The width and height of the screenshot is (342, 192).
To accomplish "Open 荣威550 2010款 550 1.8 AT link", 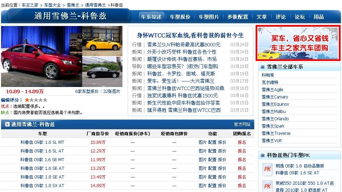I will pyautogui.click(x=305, y=183).
